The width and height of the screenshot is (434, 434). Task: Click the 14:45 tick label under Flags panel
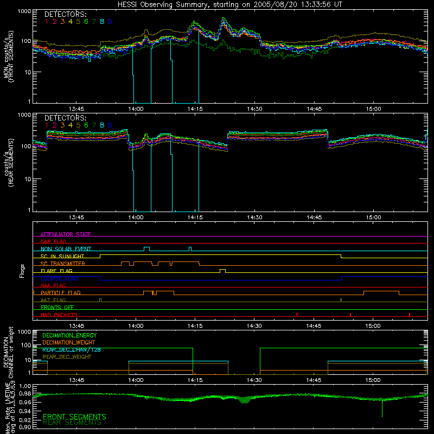(314, 326)
